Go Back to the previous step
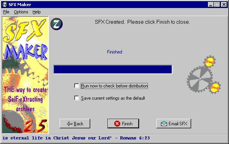 (x=75, y=124)
